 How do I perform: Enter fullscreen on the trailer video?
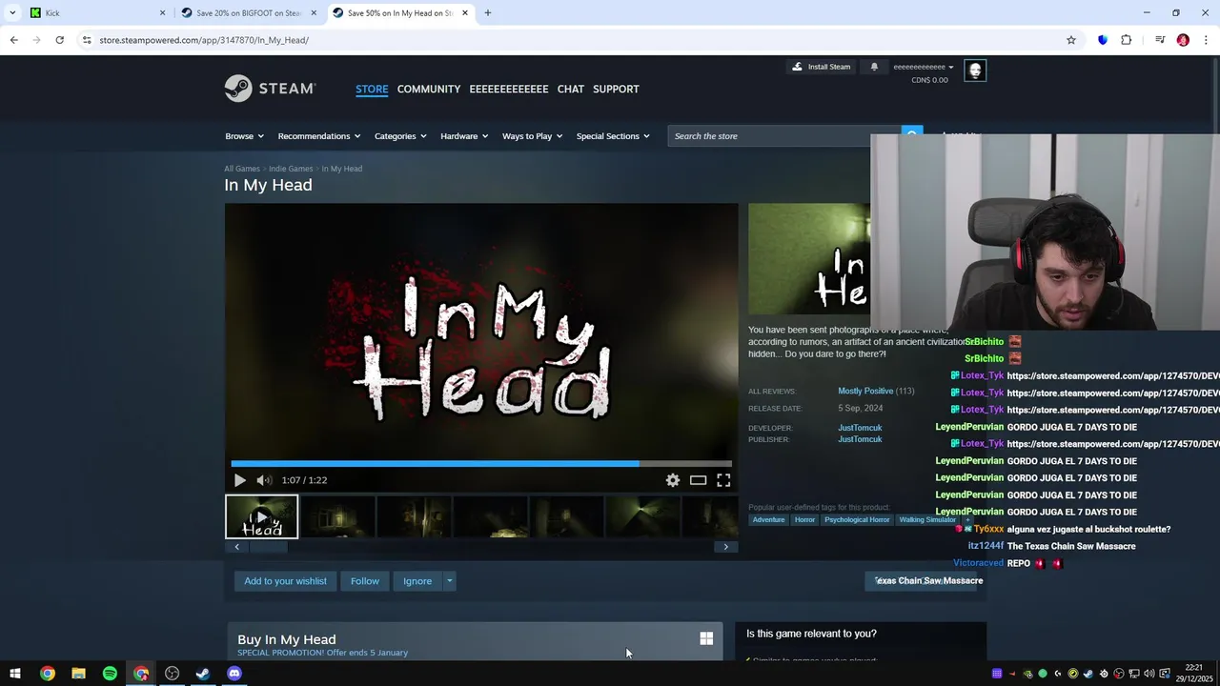[x=723, y=480]
